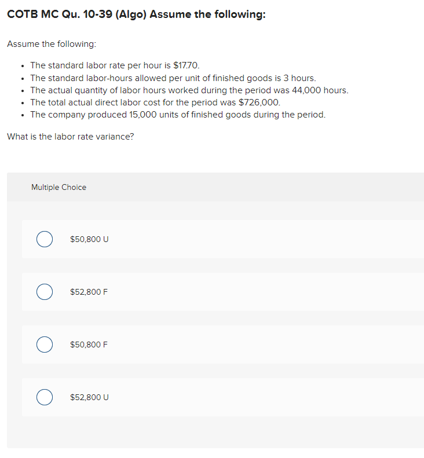
Task: Click the "What is the labor rate variance?" prompt
Action: click(71, 137)
